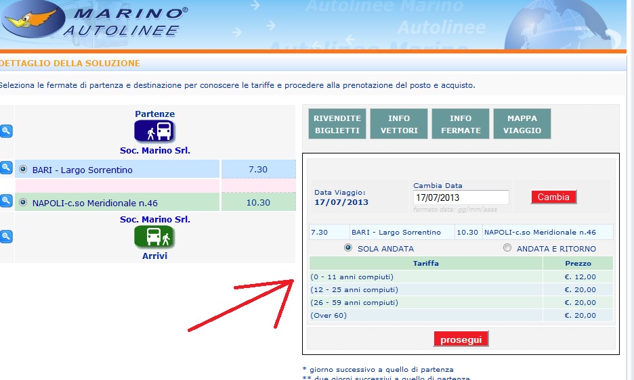Click the Prezzo column header
Viewport: 634px width, 380px height.
tap(578, 263)
